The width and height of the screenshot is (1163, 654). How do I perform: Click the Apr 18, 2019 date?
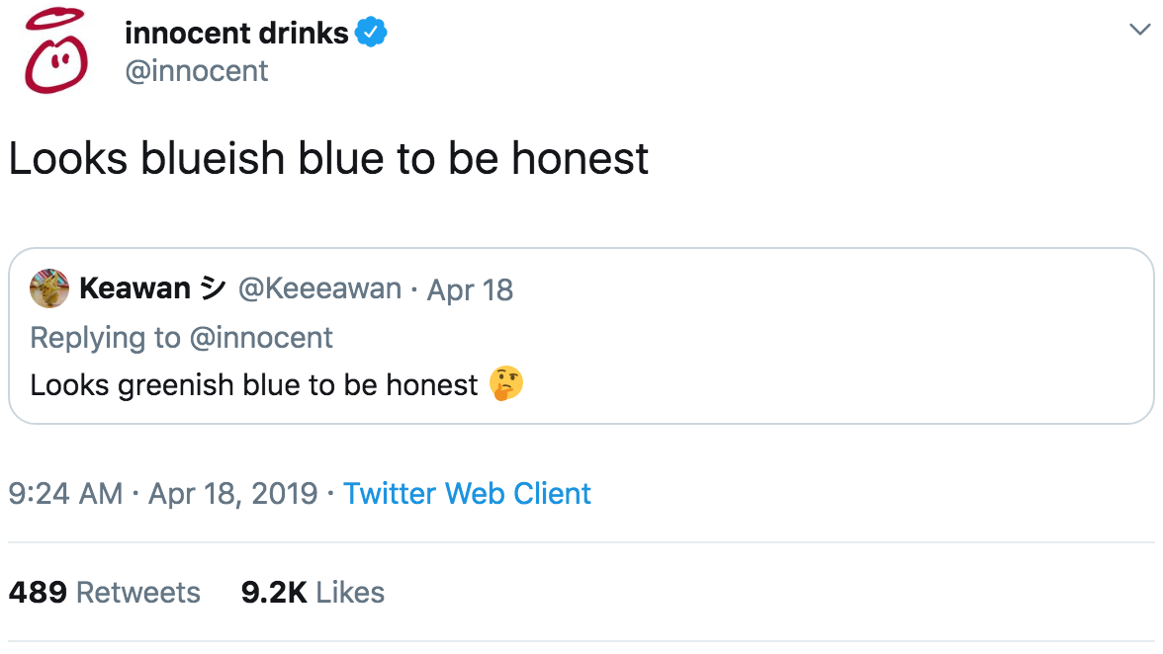click(232, 493)
